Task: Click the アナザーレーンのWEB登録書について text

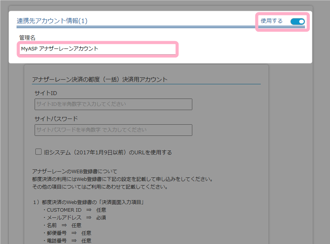Action: tap(75, 171)
